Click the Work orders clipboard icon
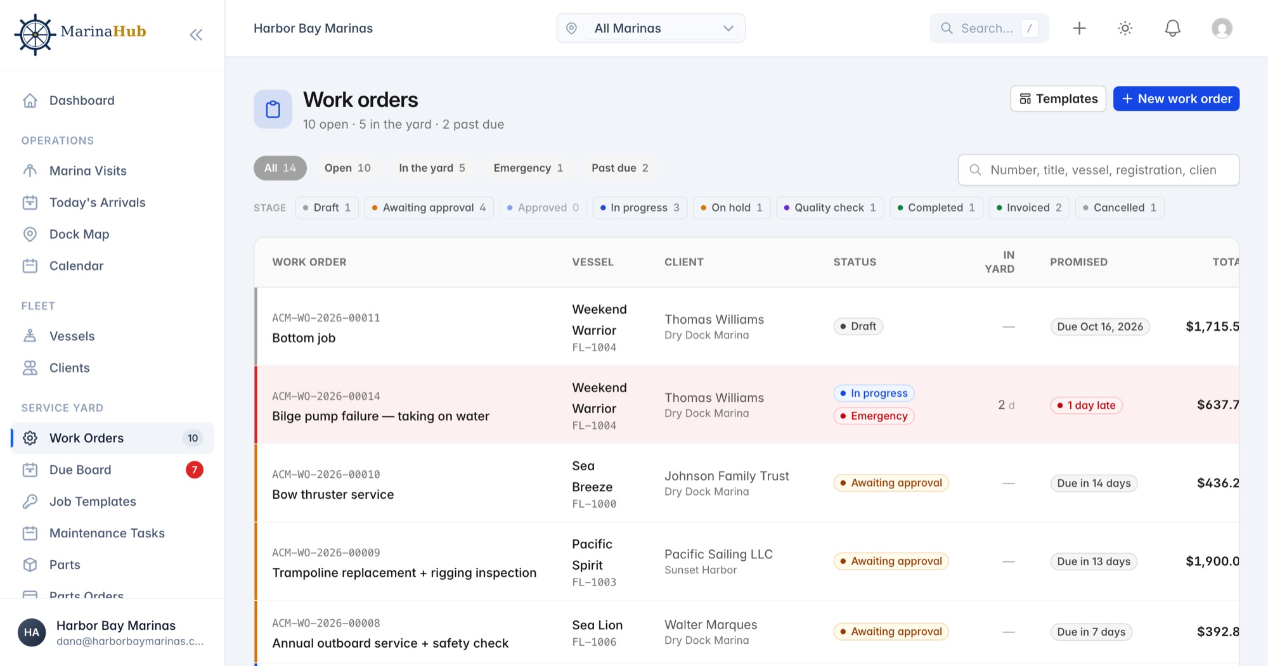 (x=273, y=109)
